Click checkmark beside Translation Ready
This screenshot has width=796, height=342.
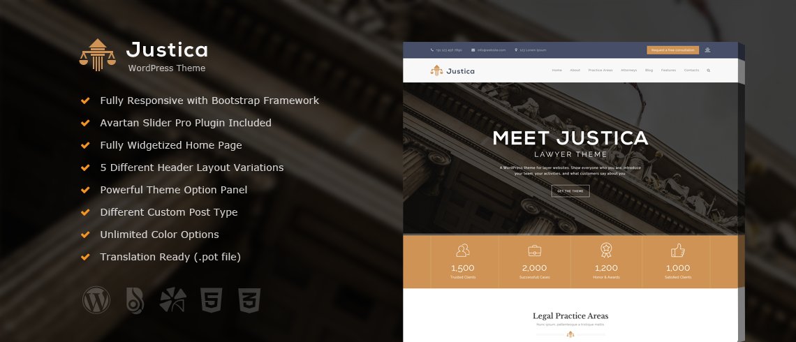pyautogui.click(x=85, y=257)
